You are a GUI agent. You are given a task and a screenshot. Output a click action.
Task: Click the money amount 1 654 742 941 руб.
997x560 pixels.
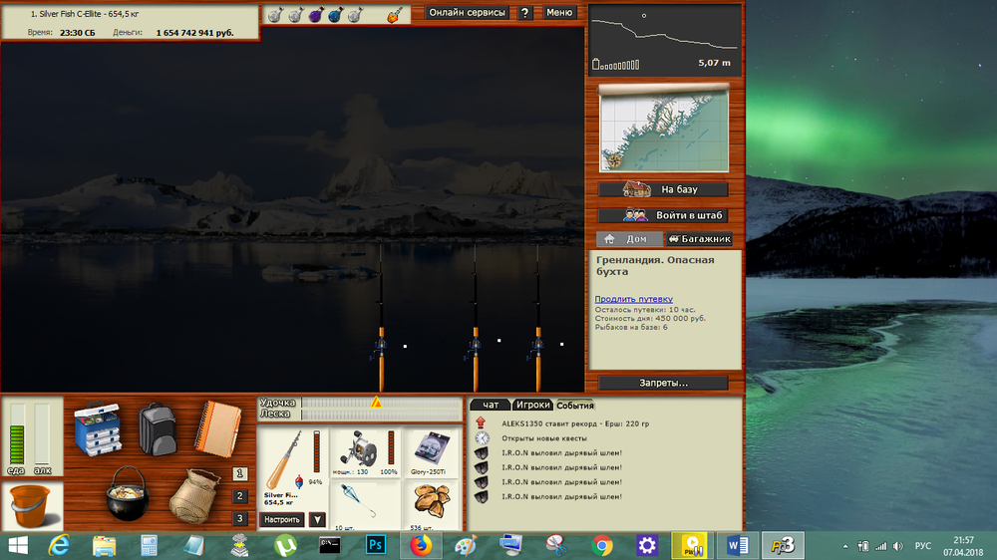click(194, 33)
